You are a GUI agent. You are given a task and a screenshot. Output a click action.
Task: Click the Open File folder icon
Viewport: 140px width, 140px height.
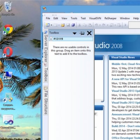pos(63,25)
